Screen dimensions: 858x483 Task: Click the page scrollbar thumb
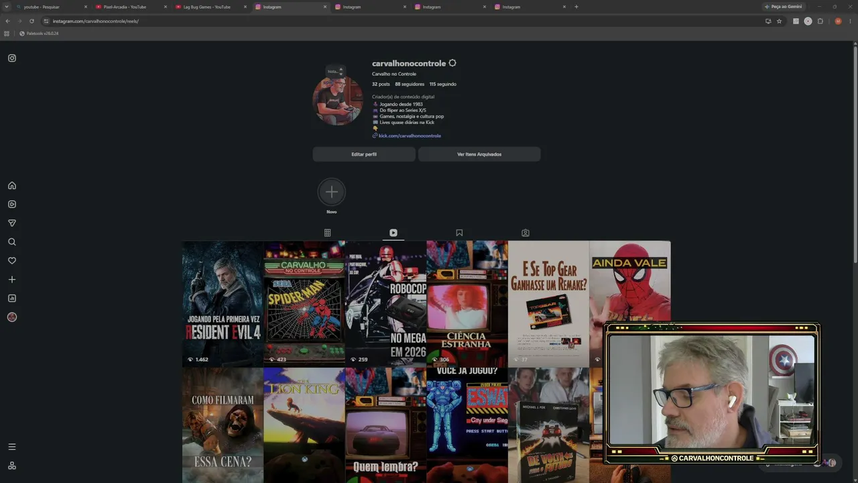(x=855, y=154)
